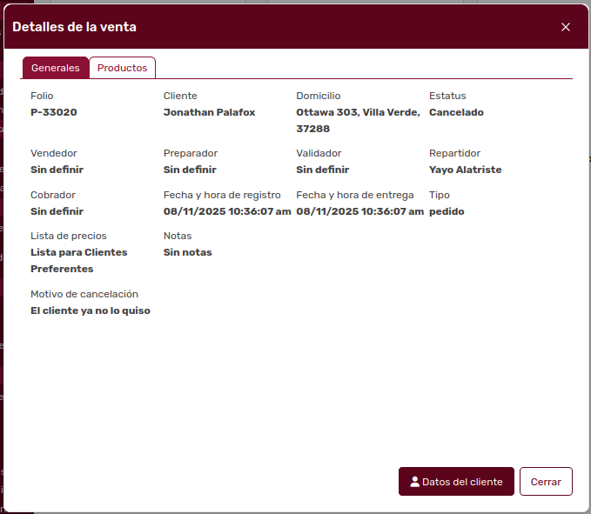Click the Detalles de la venta title
The width and height of the screenshot is (591, 514).
pos(74,27)
